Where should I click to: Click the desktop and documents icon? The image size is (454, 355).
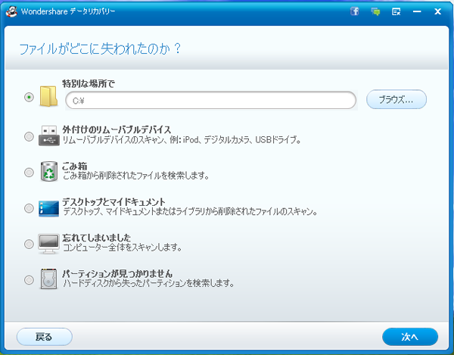48,208
